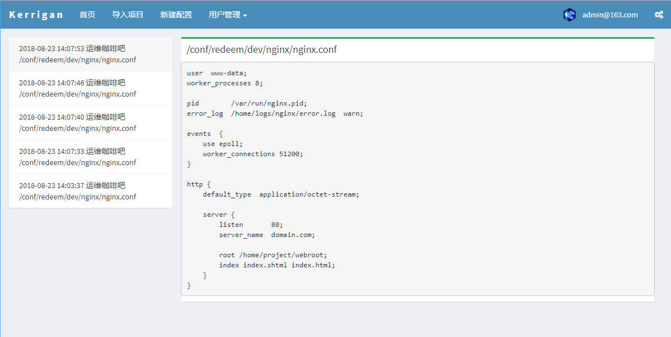
Task: Expand the 用户管理 dropdown menu
Action: point(228,15)
